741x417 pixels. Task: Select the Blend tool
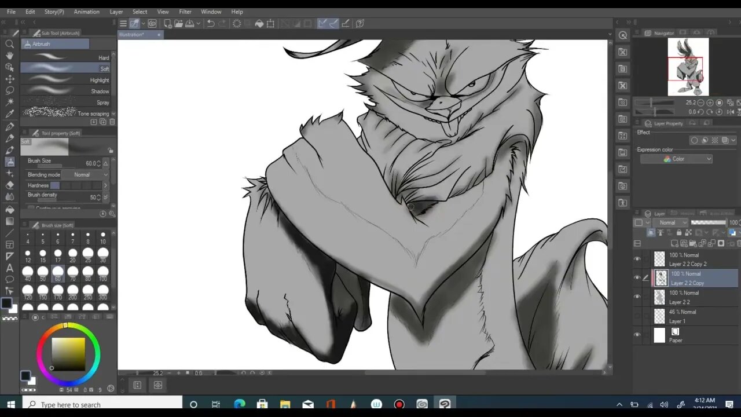tap(10, 197)
